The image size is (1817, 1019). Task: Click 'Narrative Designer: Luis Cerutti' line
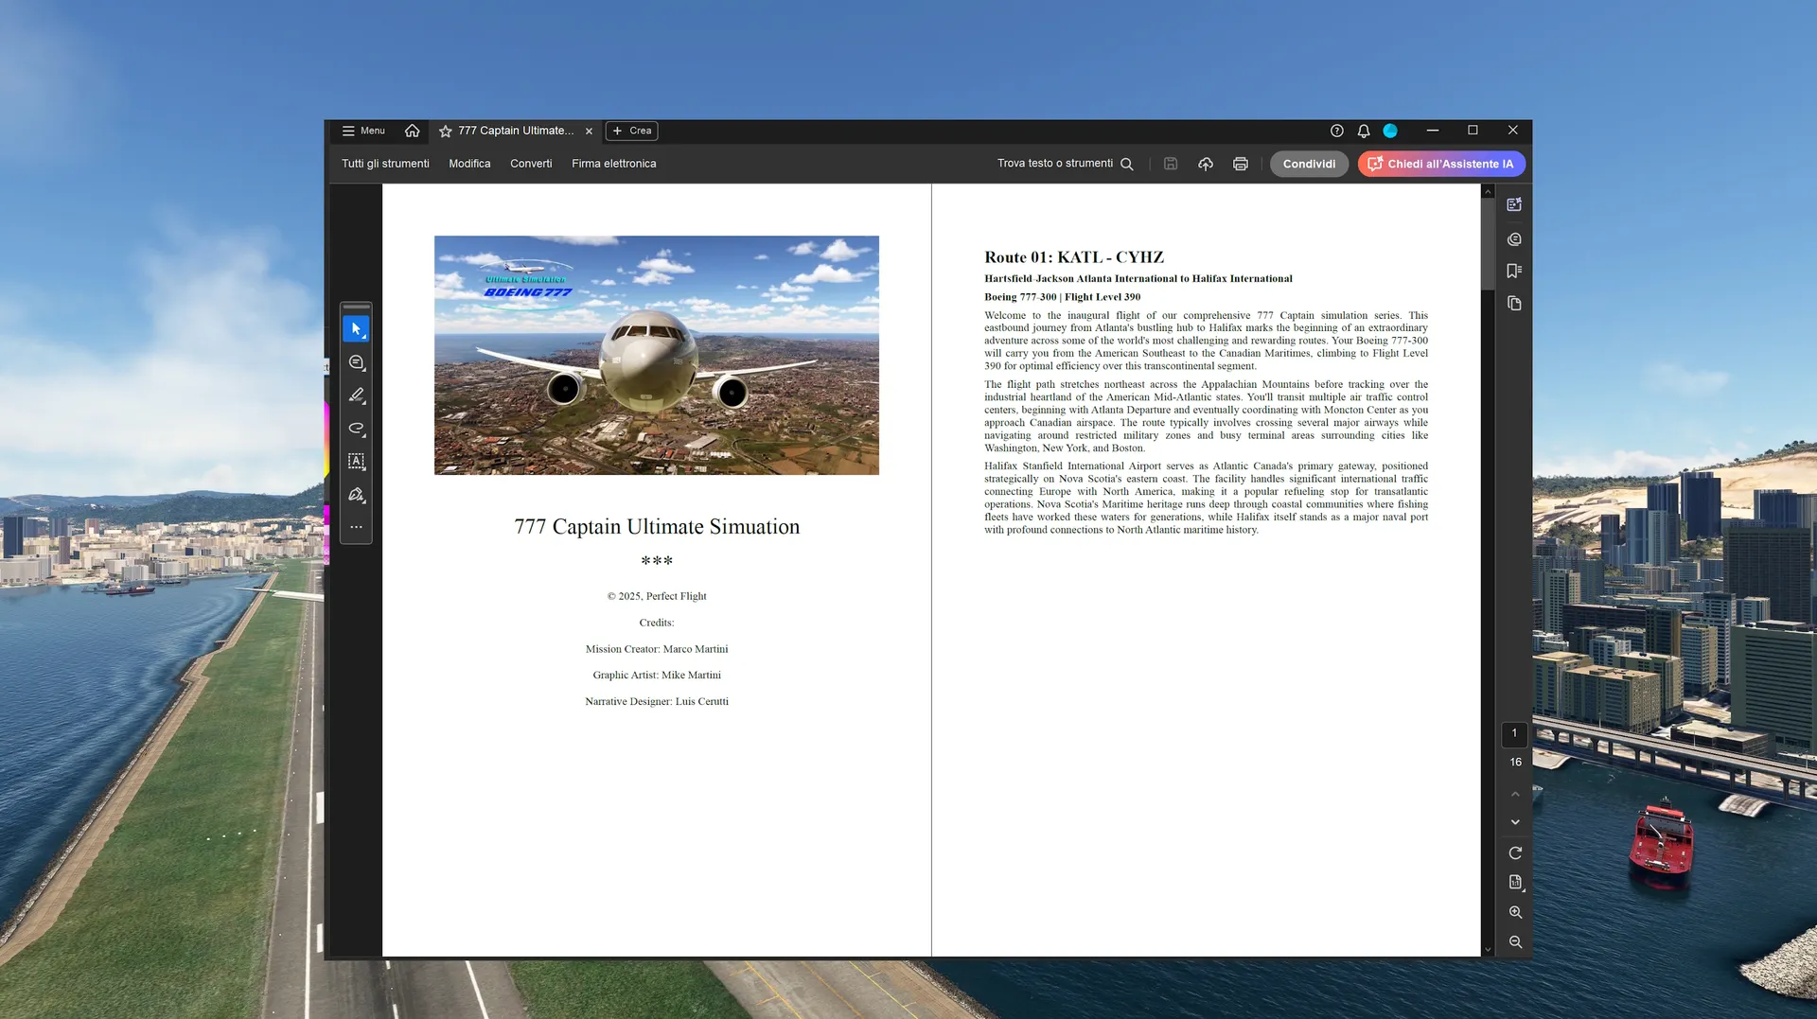[657, 702]
